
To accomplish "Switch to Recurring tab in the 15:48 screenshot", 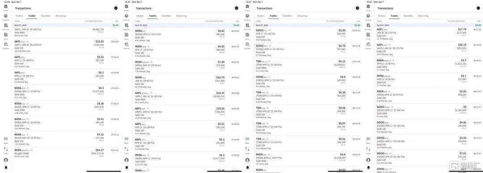I will tap(61, 16).
